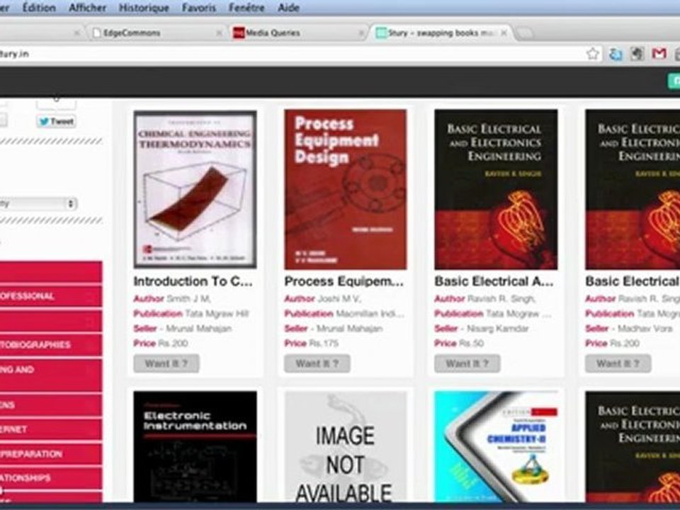Open Basic Electrical cover sold by Nisarg Kamdar
Image resolution: width=680 pixels, height=510 pixels.
(496, 190)
